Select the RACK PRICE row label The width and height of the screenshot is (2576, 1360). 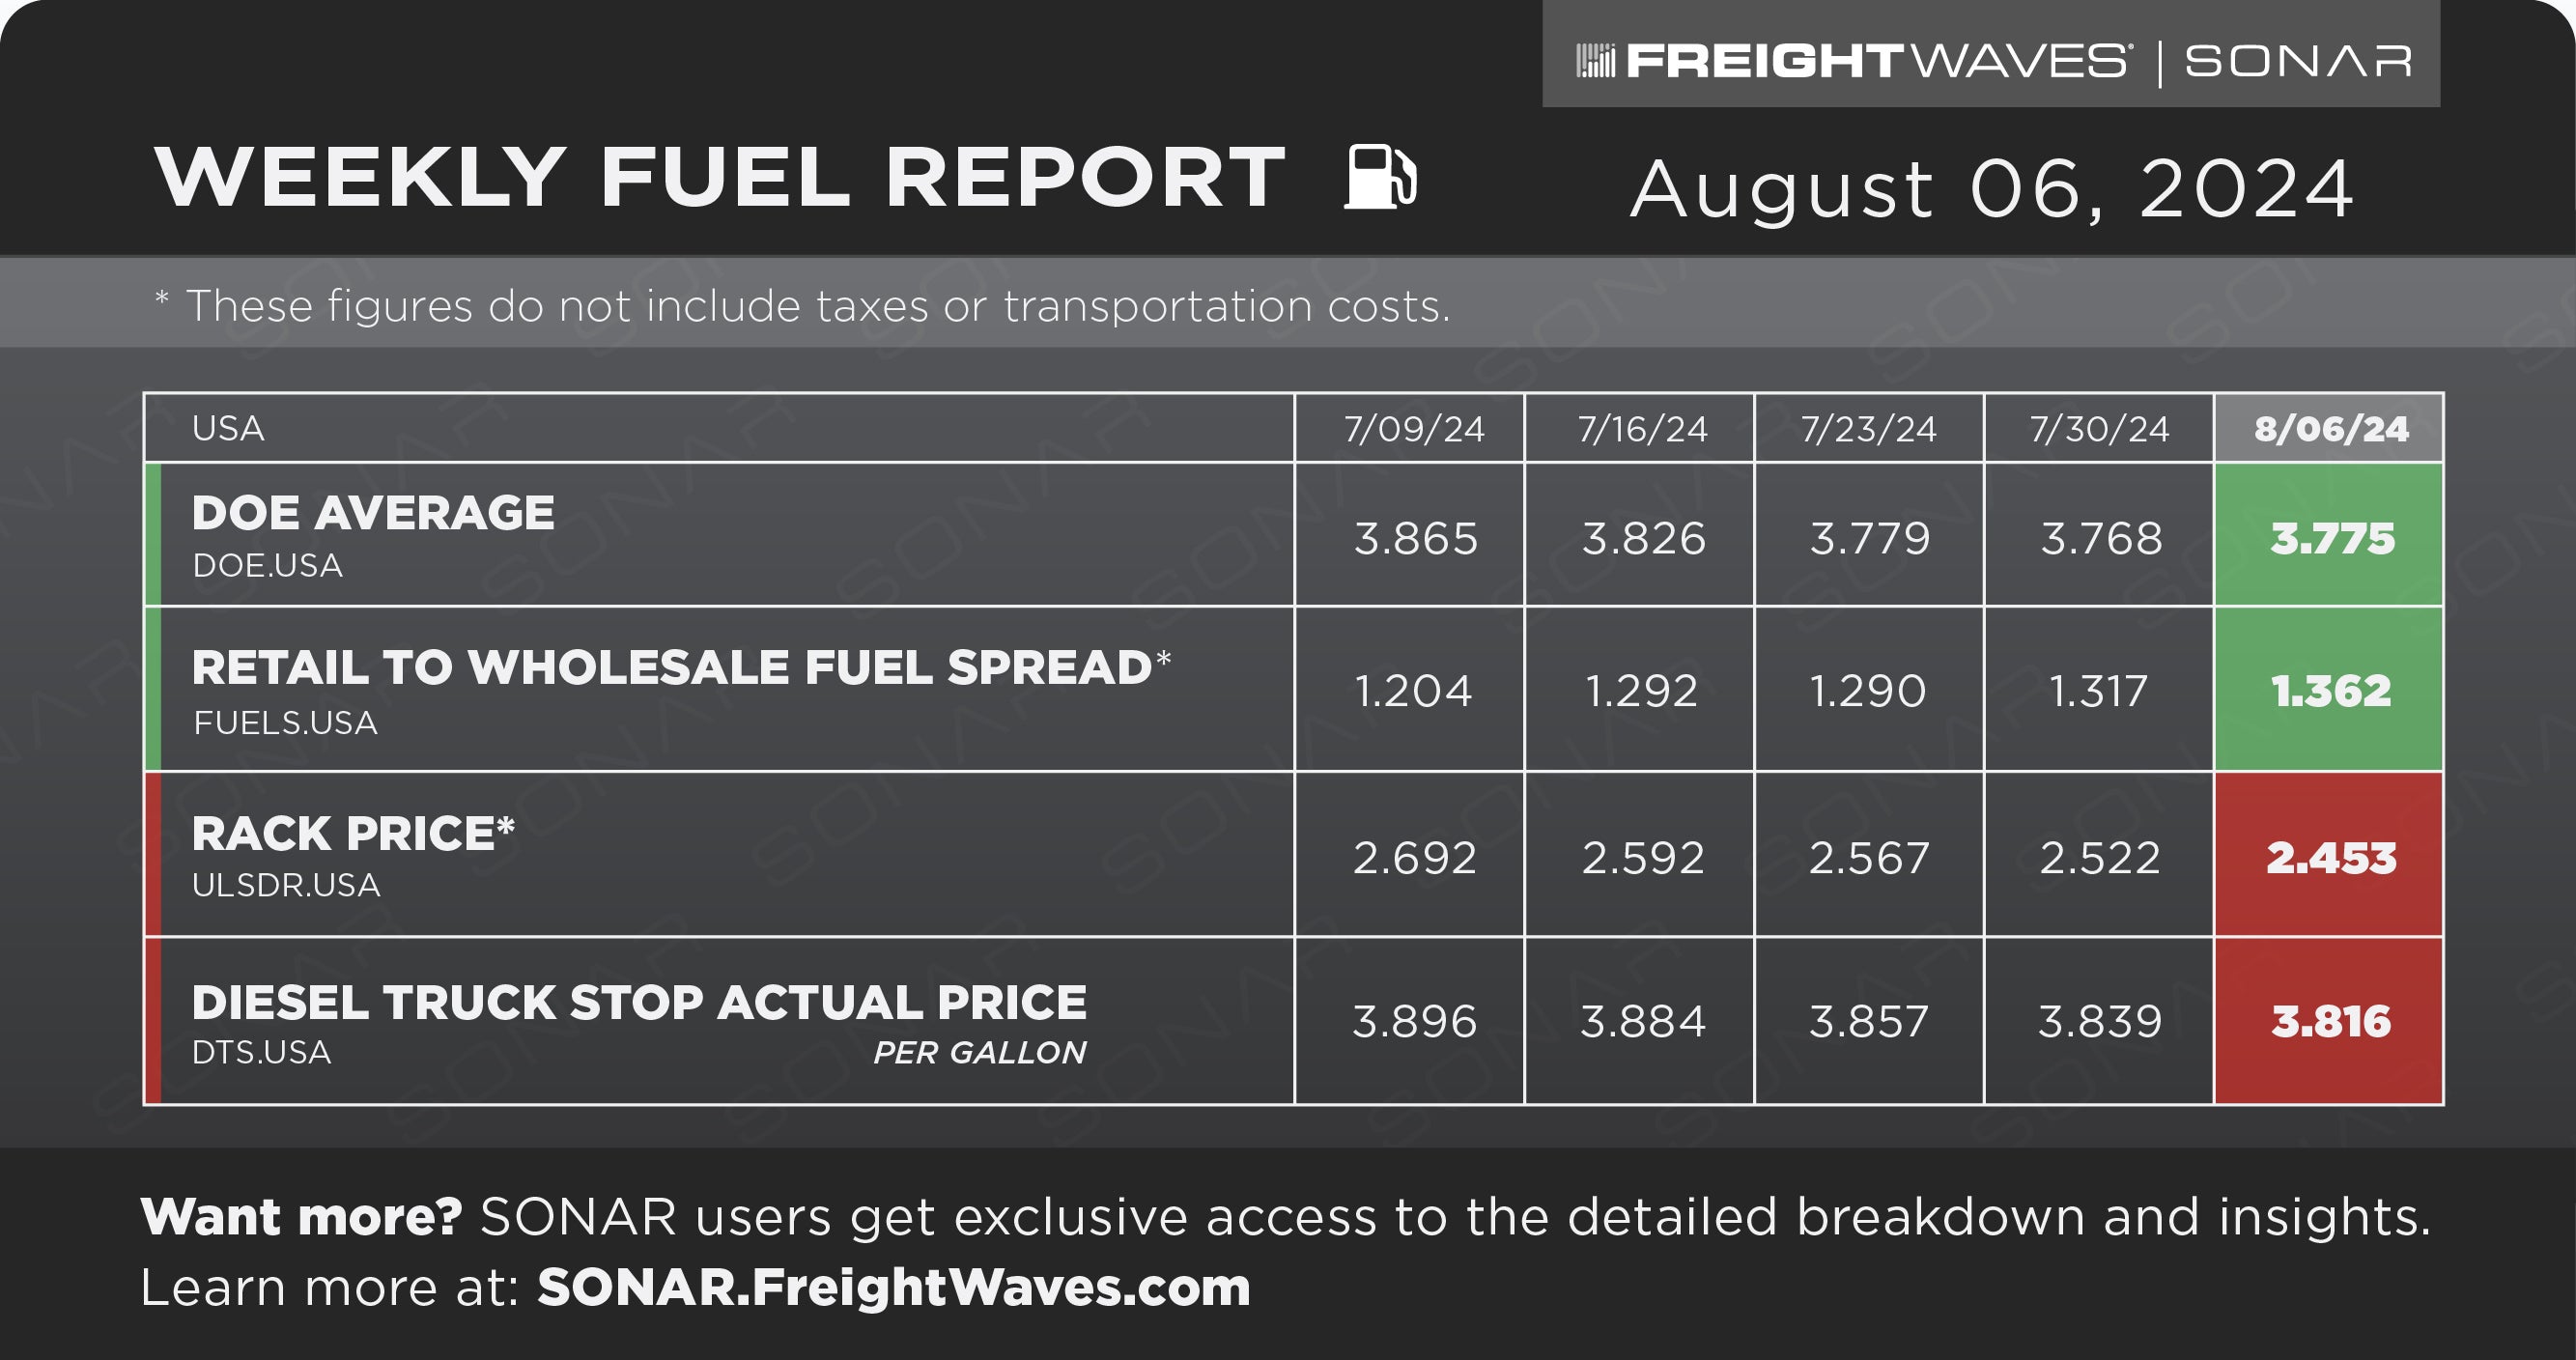353,833
